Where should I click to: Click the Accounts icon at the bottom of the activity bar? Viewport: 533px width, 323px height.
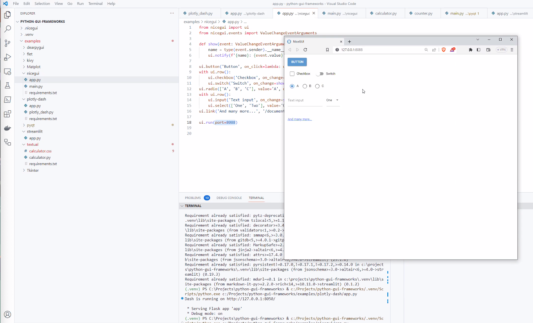point(7,314)
